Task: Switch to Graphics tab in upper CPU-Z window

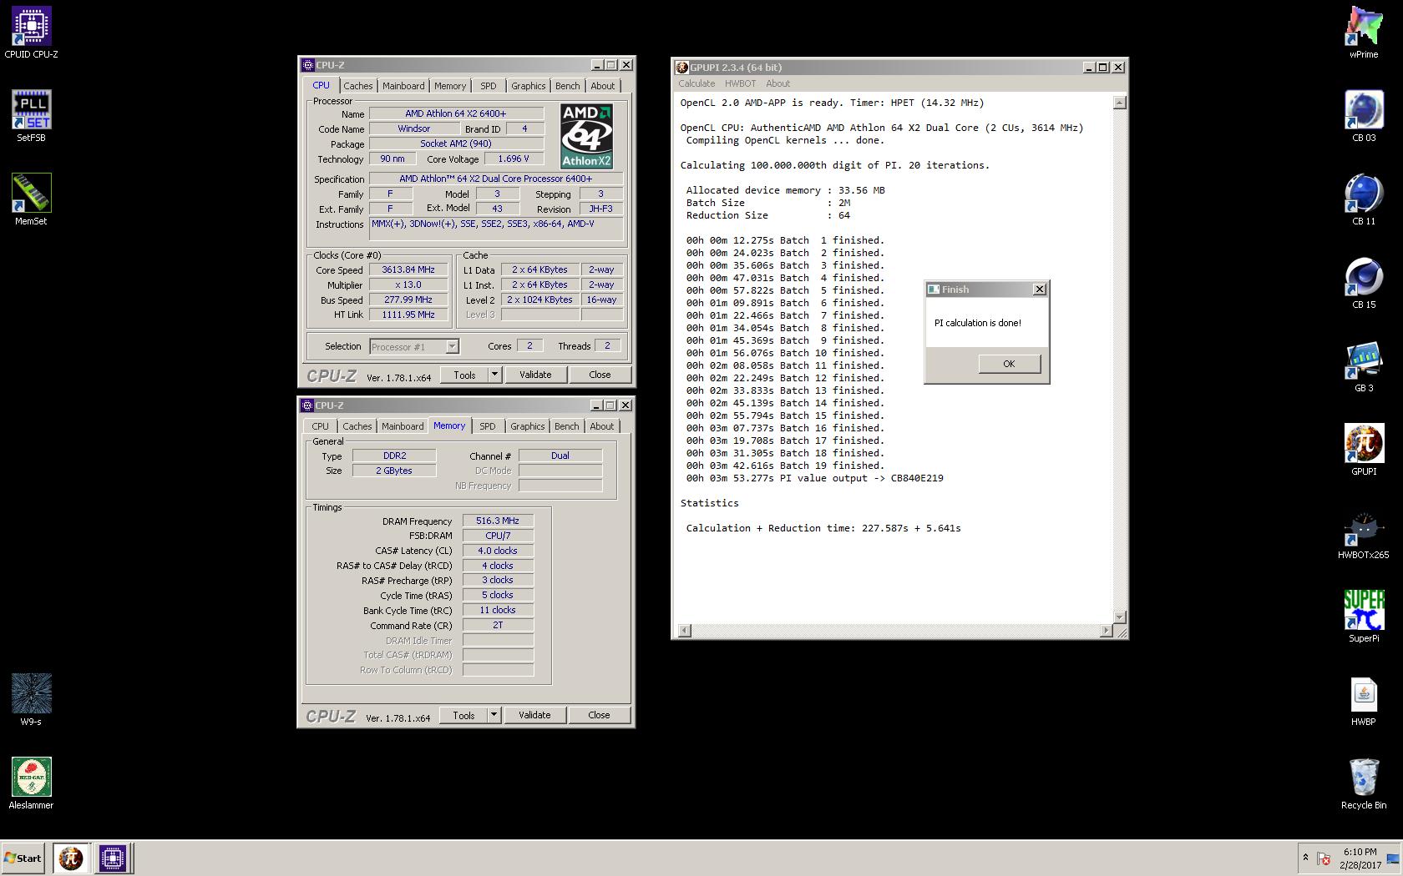Action: click(529, 86)
